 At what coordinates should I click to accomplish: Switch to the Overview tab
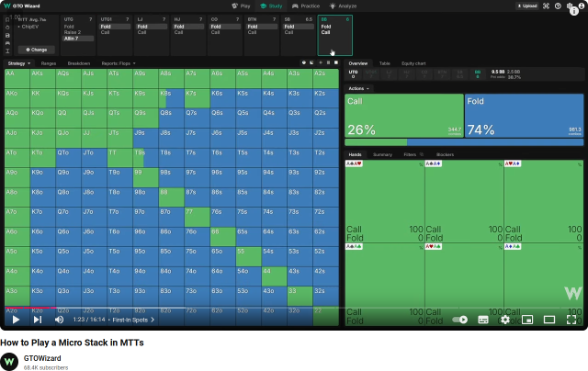click(357, 63)
